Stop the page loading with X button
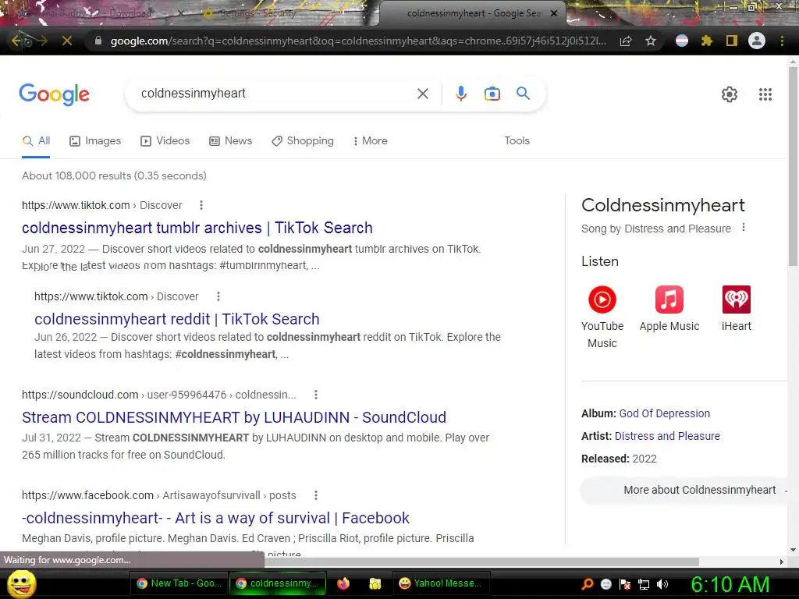The image size is (799, 599). click(67, 41)
